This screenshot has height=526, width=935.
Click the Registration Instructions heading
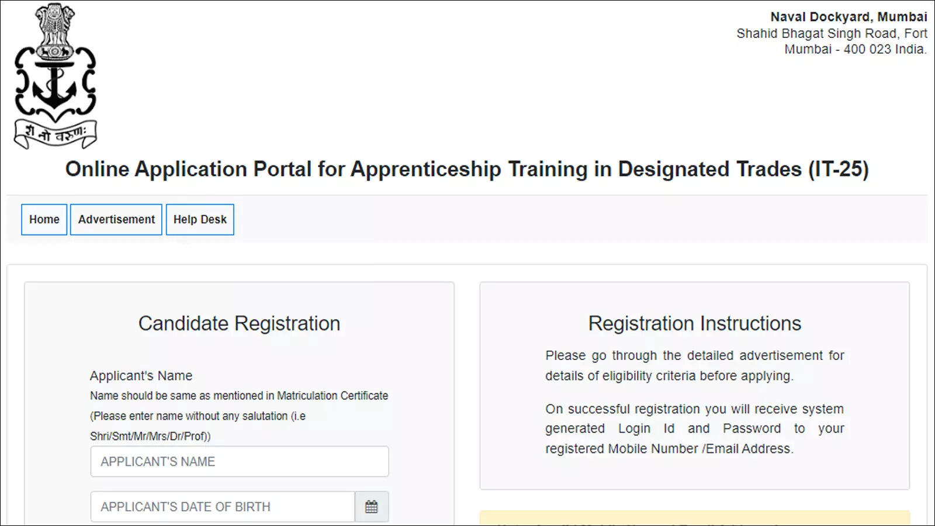coord(695,323)
